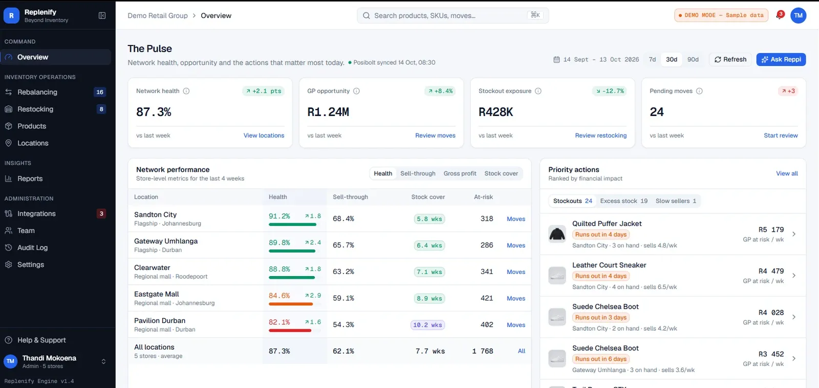Open Start review link
This screenshot has height=388, width=819.
coord(781,135)
